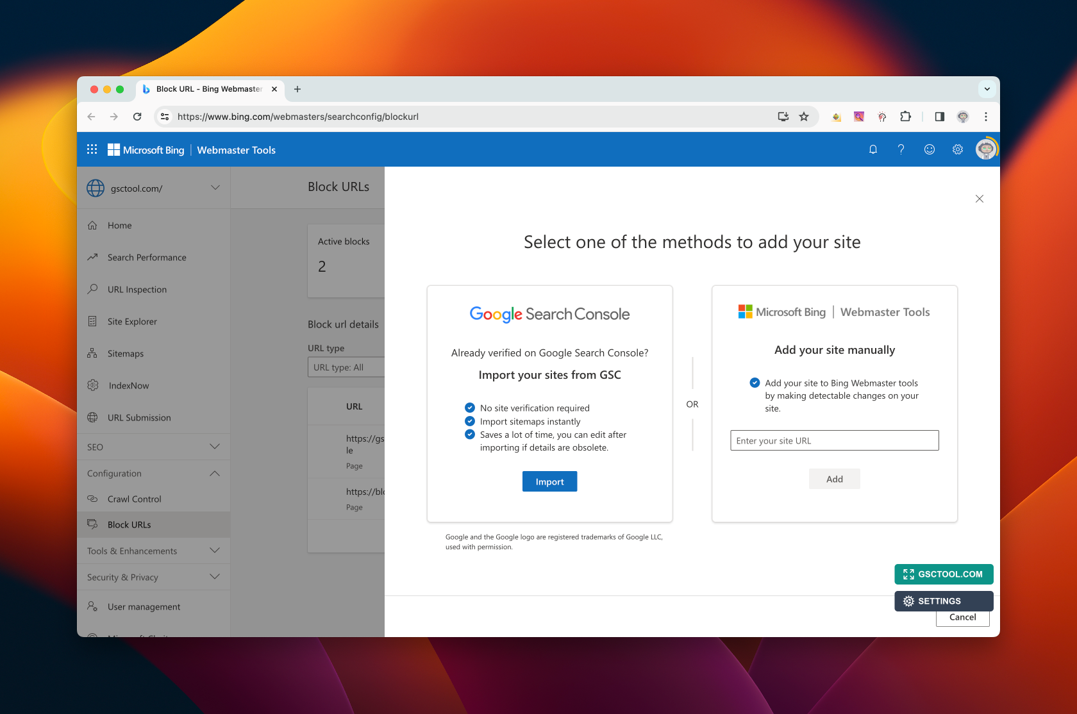
Task: Click in the 'Enter your site URL' field
Action: click(834, 440)
